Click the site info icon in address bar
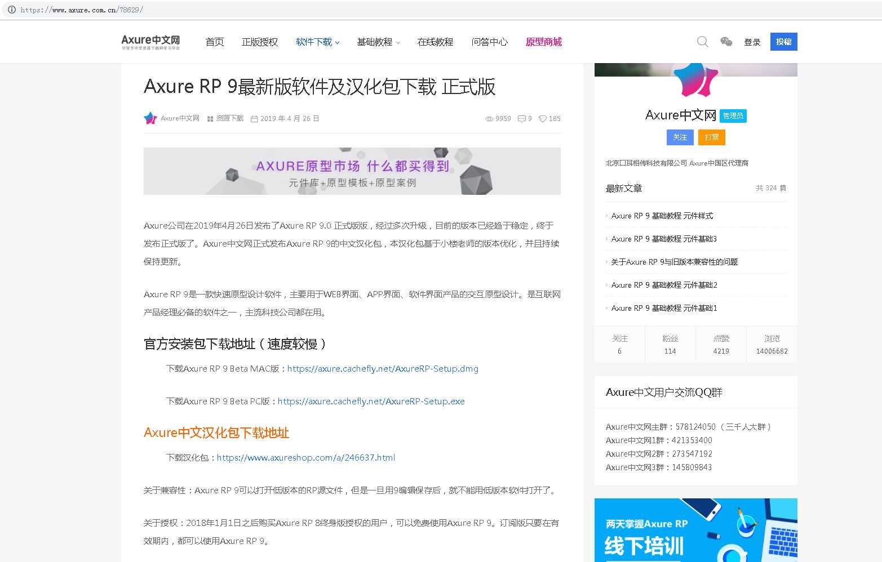Viewport: 882px width, 562px height. [x=12, y=10]
